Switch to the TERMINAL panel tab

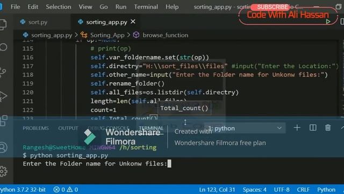click(x=151, y=128)
